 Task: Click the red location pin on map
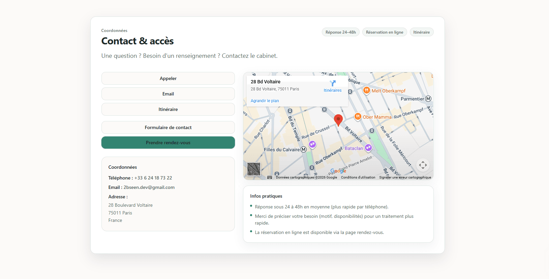338,119
